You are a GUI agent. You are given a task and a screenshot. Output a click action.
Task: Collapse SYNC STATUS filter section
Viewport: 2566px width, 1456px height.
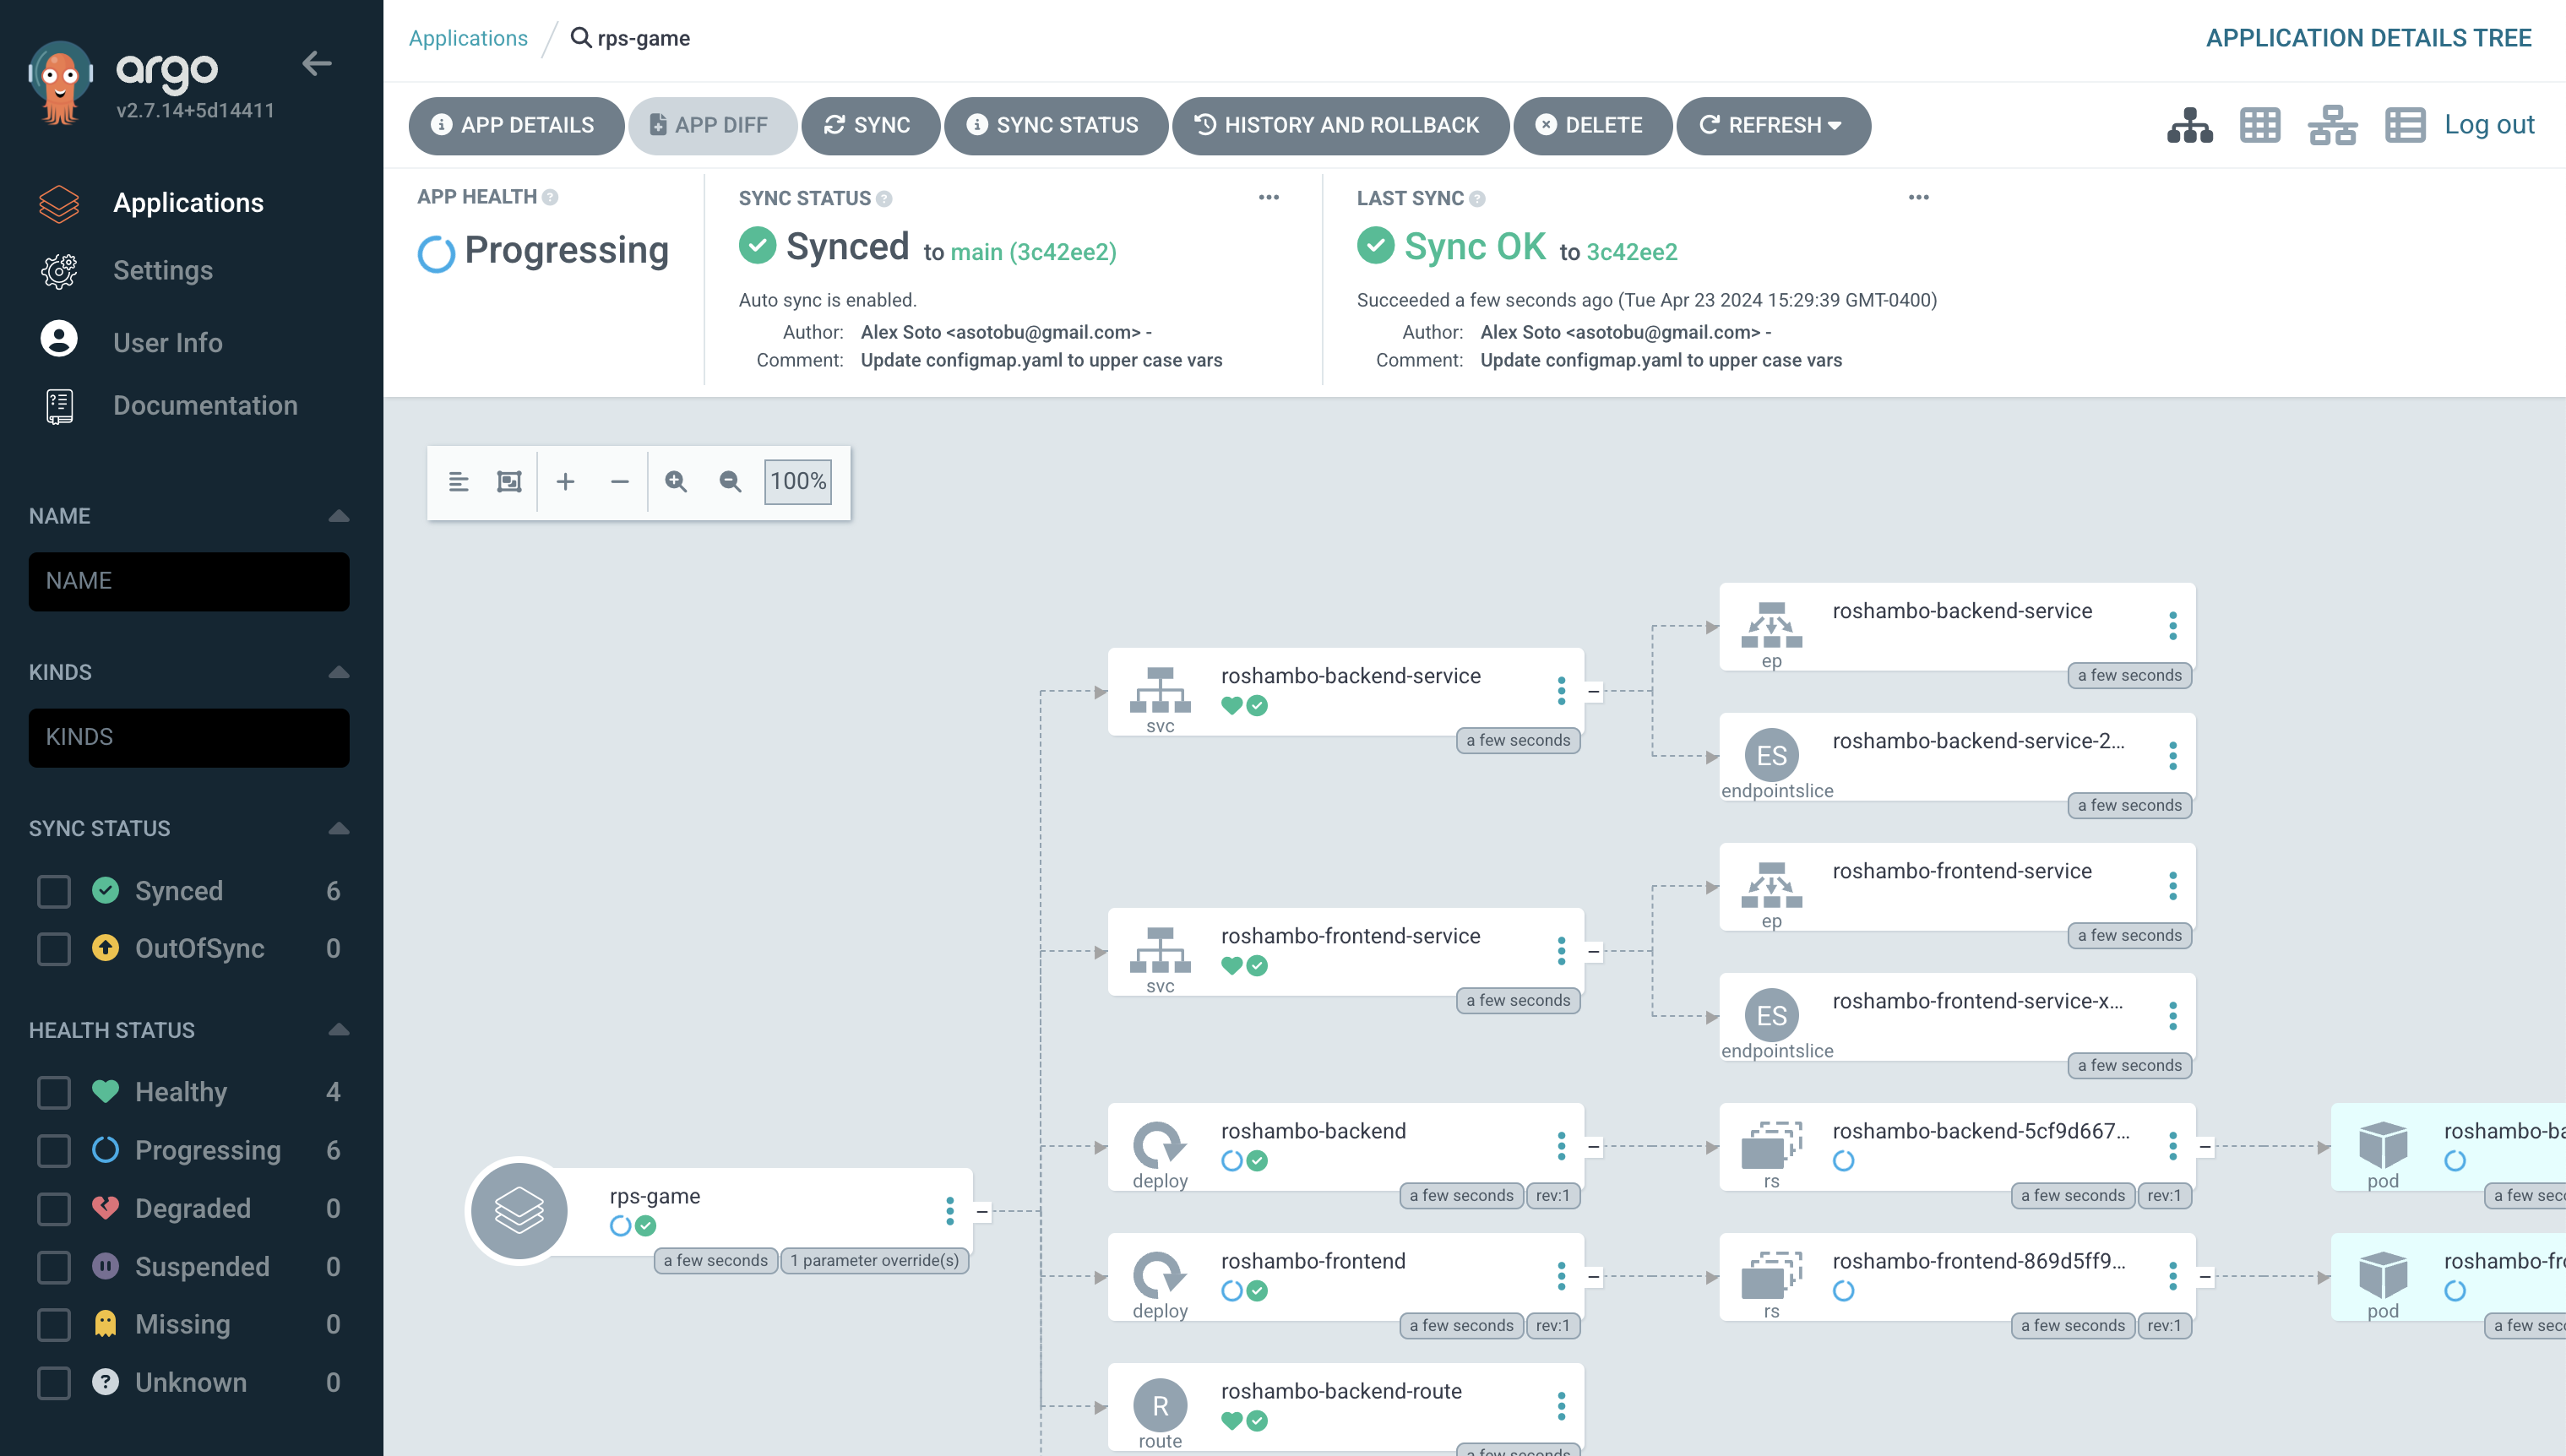coord(339,828)
